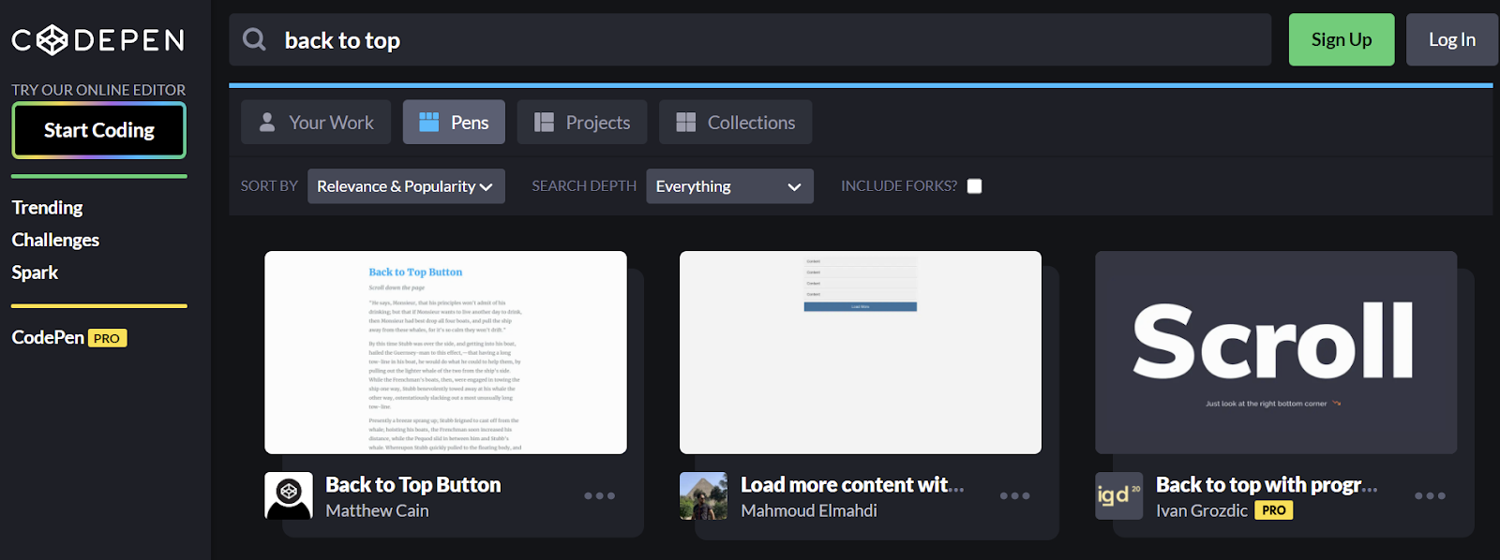
Task: Click the Try Our Online Editor label
Action: [98, 90]
